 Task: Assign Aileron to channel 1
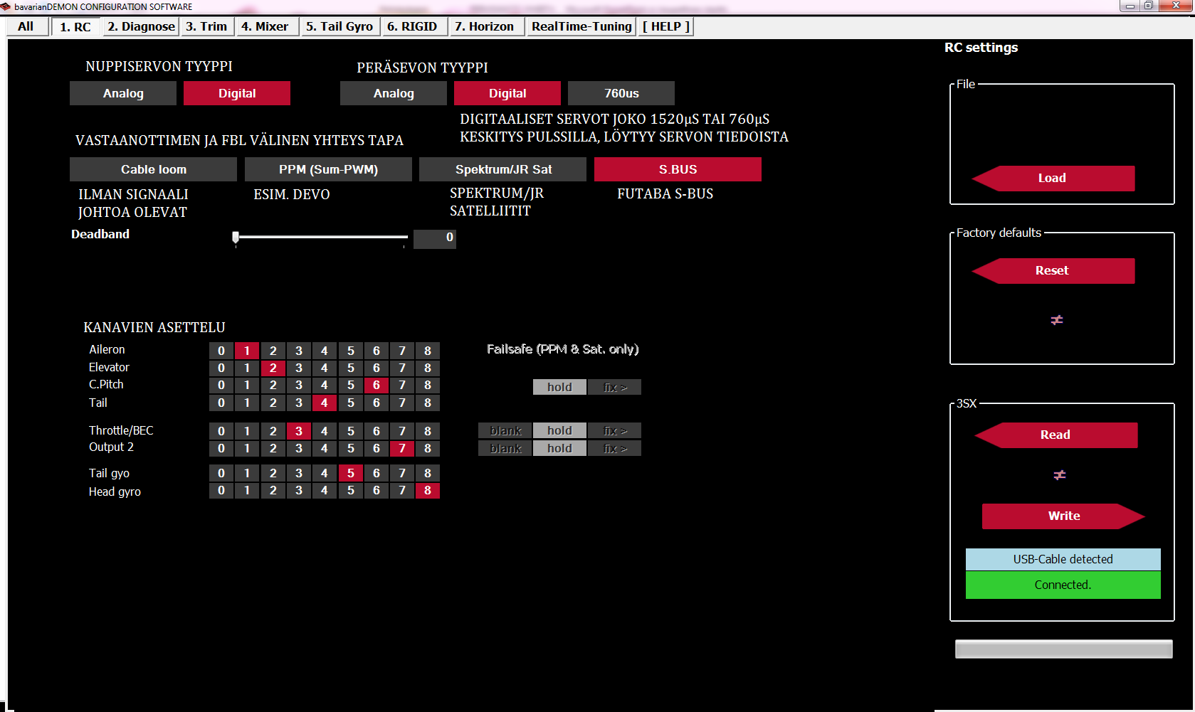(x=247, y=351)
